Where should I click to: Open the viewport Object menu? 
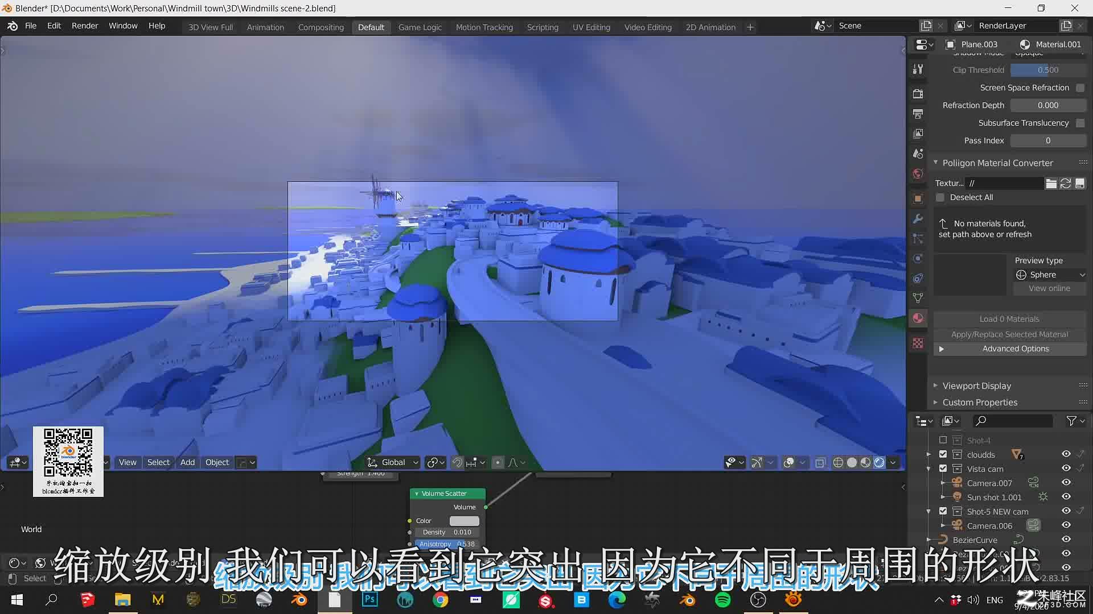tap(217, 462)
